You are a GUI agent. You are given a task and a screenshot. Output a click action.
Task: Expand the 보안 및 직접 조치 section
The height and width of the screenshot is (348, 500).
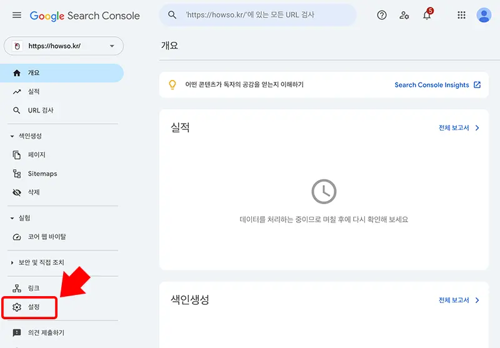[x=12, y=262]
